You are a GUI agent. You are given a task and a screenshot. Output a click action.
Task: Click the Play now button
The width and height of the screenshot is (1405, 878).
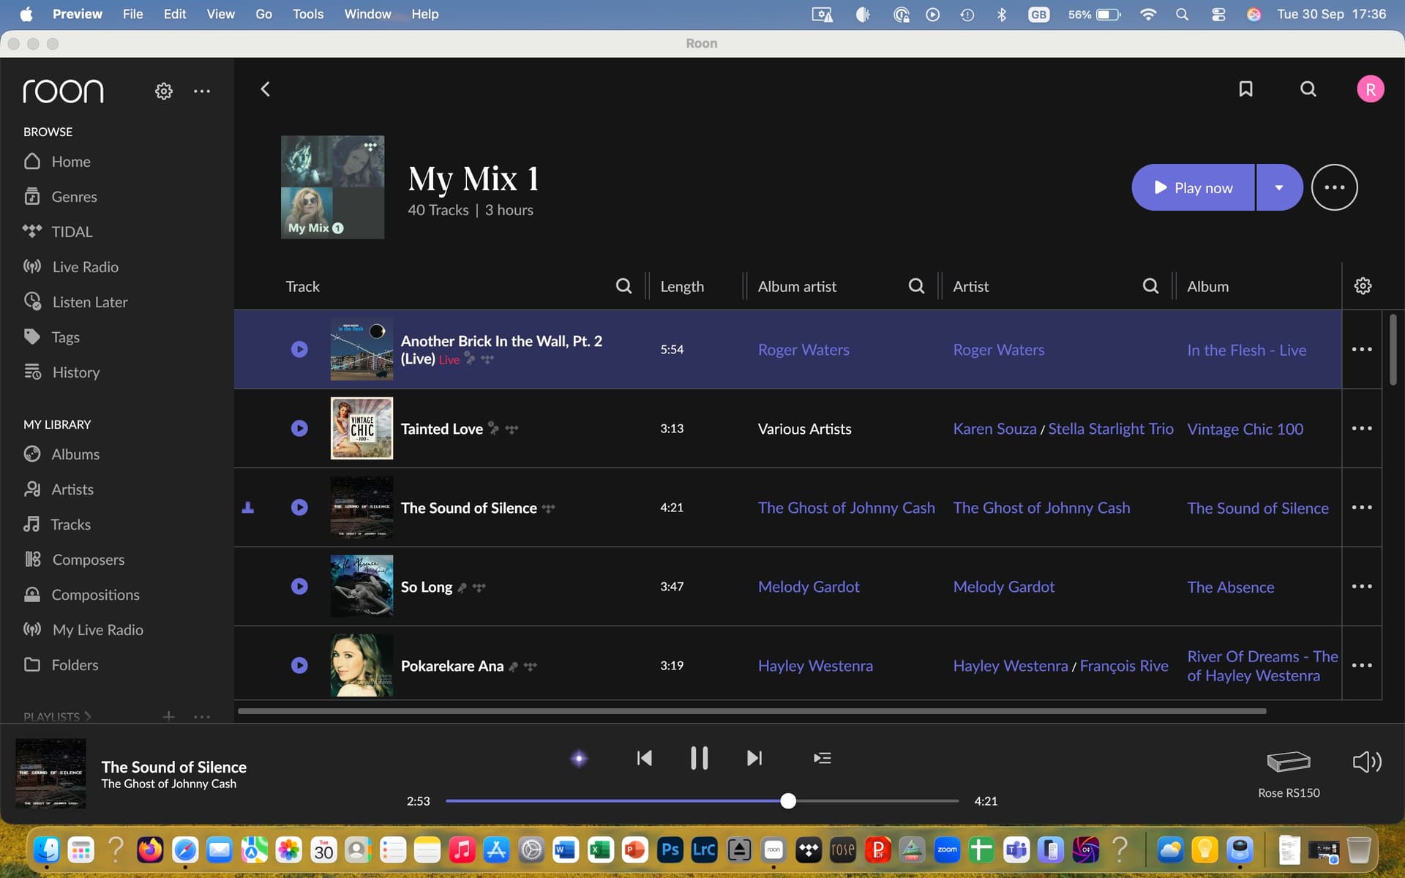(x=1194, y=188)
